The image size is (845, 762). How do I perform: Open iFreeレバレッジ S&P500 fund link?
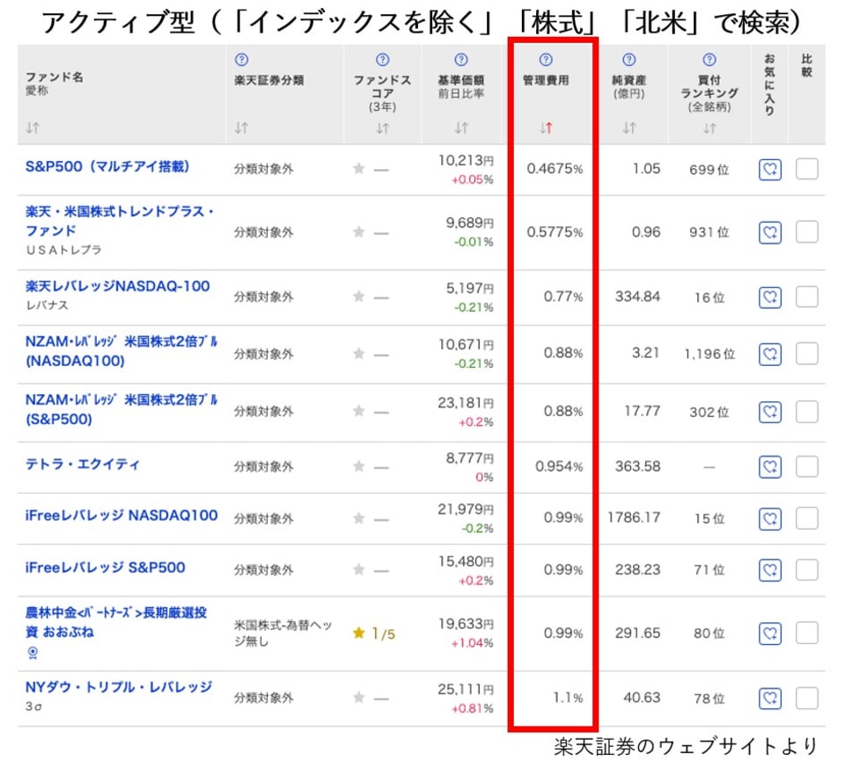[x=105, y=568]
